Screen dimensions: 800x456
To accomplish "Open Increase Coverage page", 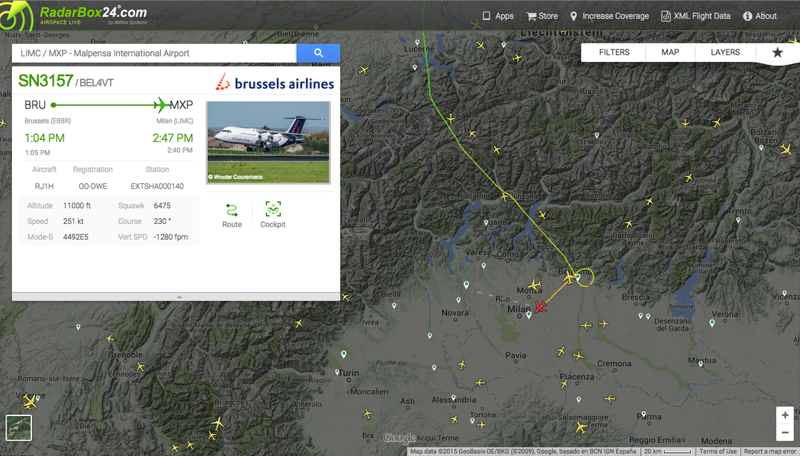I will coord(609,16).
